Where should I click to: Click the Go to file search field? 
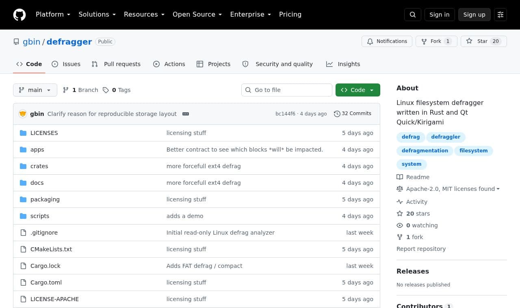tap(287, 90)
